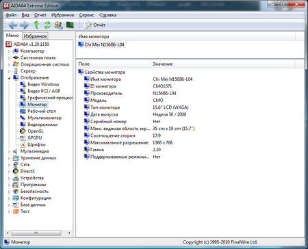Collapse the Отображение tree node
This screenshot has width=308, height=249.
pos(10,78)
